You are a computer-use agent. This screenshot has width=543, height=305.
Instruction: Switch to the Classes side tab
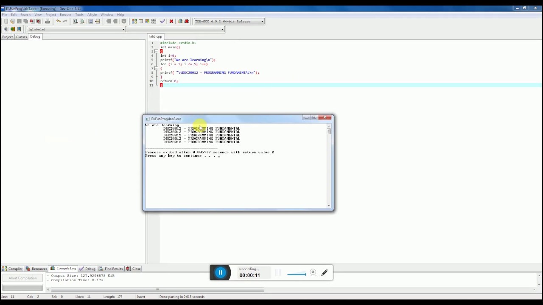pyautogui.click(x=21, y=37)
